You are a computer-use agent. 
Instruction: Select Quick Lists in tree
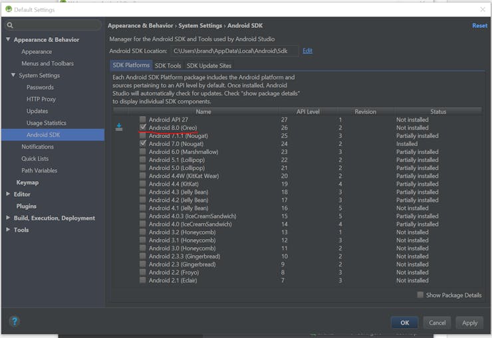coord(35,159)
